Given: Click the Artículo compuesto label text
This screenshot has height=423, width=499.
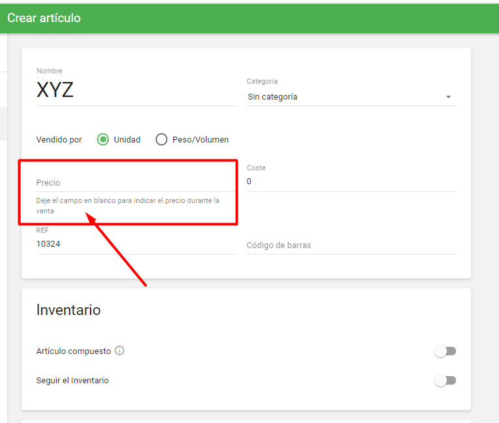Looking at the screenshot, I should (74, 351).
